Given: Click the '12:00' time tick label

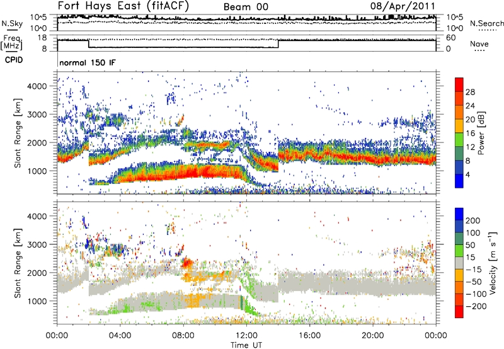Looking at the screenshot, I should click(x=246, y=336).
